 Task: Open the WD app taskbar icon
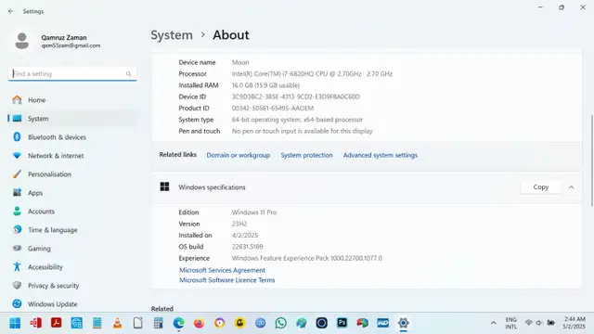coord(383,323)
